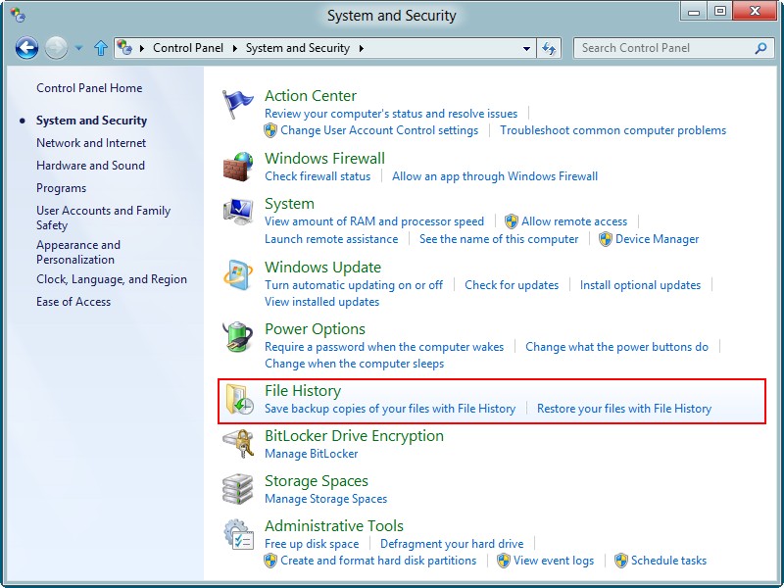Click See the name of this computer
This screenshot has height=588, width=784.
[499, 239]
